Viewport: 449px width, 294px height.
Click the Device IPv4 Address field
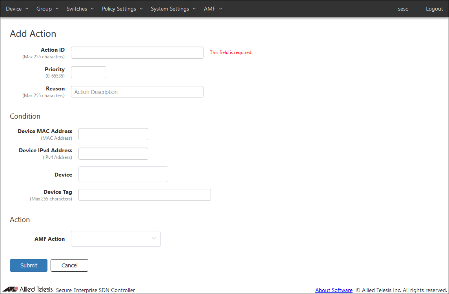pyautogui.click(x=113, y=153)
